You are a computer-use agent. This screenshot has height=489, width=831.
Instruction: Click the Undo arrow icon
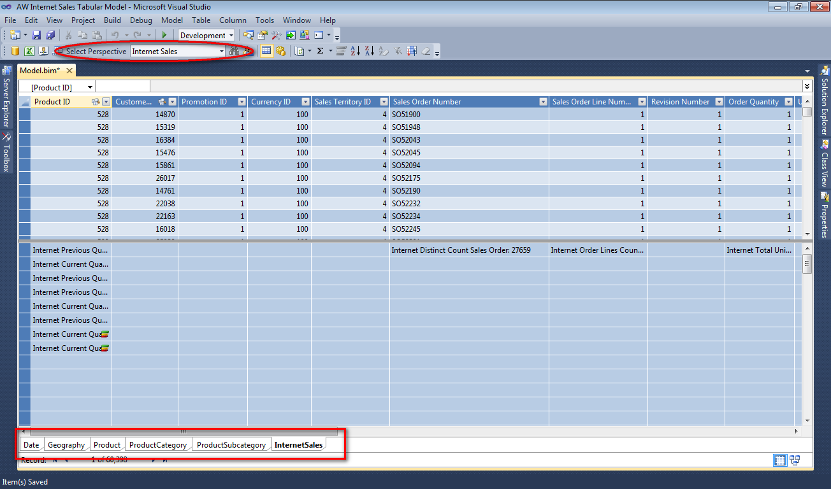point(115,35)
